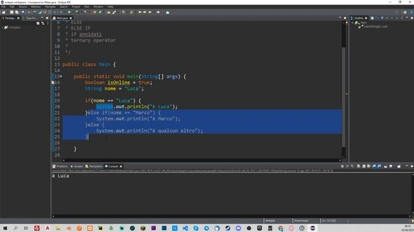This screenshot has width=414, height=232.
Task: Toggle code folding at line 15
Action: click(x=61, y=76)
